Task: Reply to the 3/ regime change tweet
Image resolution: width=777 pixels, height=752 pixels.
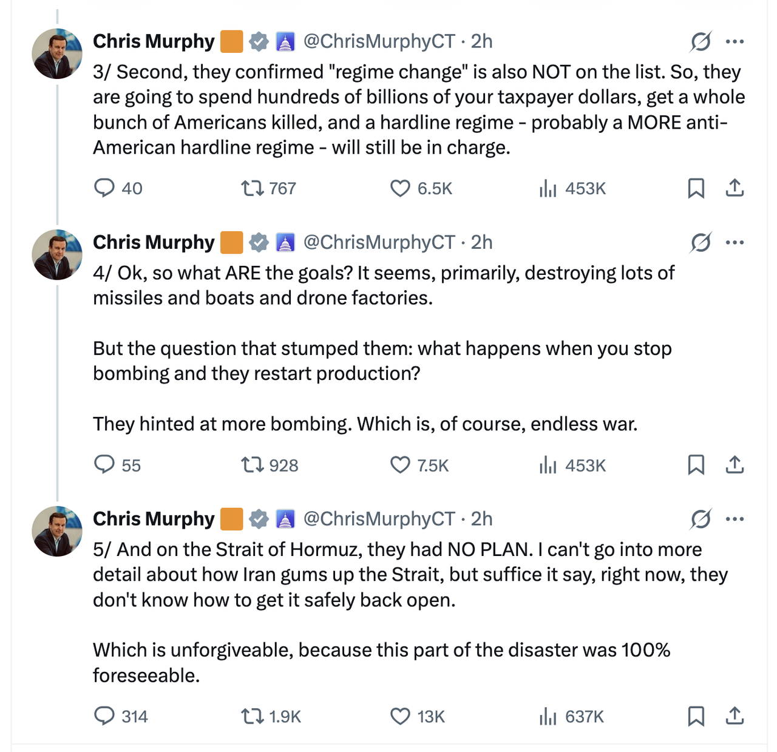Action: tap(104, 188)
